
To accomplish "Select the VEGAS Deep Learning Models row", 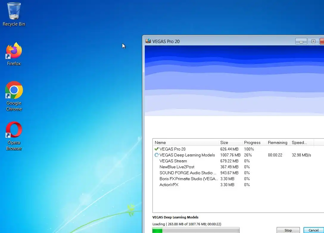I will pos(238,155).
